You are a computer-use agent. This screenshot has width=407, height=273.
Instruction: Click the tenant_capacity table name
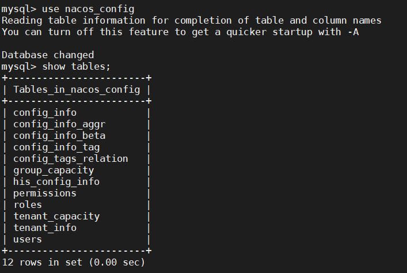(x=56, y=216)
